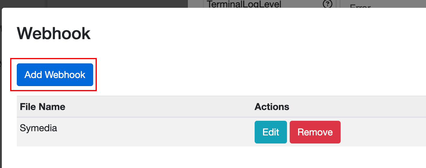Remove the Symedia webhook

(x=315, y=132)
